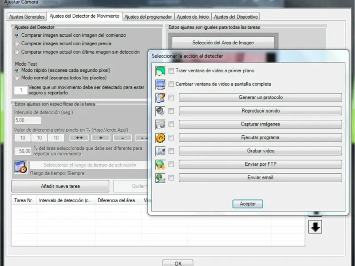Click the detection count field showing 1

(21, 90)
